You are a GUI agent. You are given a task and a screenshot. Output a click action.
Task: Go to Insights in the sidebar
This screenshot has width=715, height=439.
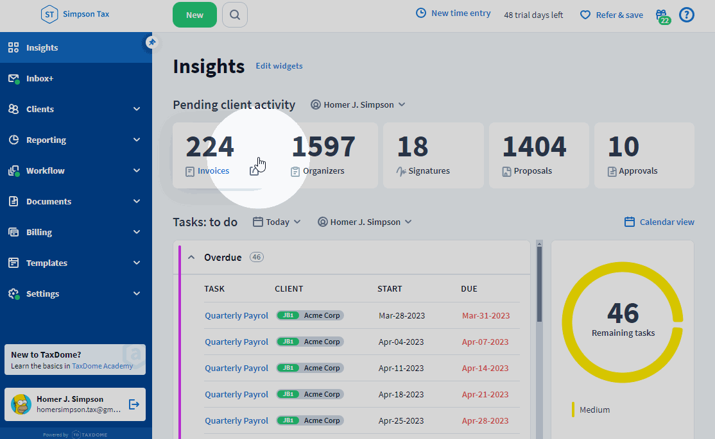[76, 47]
